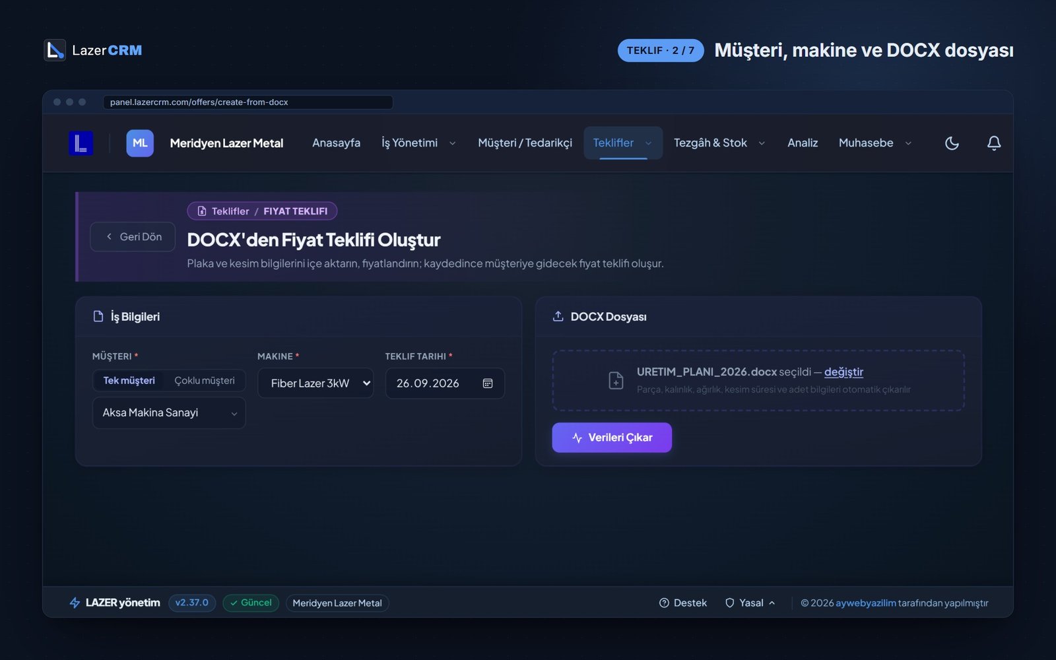The image size is (1056, 660).
Task: Click the v2.37.0 version badge
Action: tap(191, 603)
